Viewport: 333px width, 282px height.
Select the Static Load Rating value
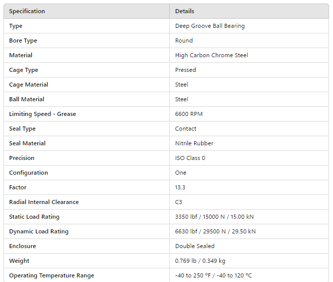[214, 217]
